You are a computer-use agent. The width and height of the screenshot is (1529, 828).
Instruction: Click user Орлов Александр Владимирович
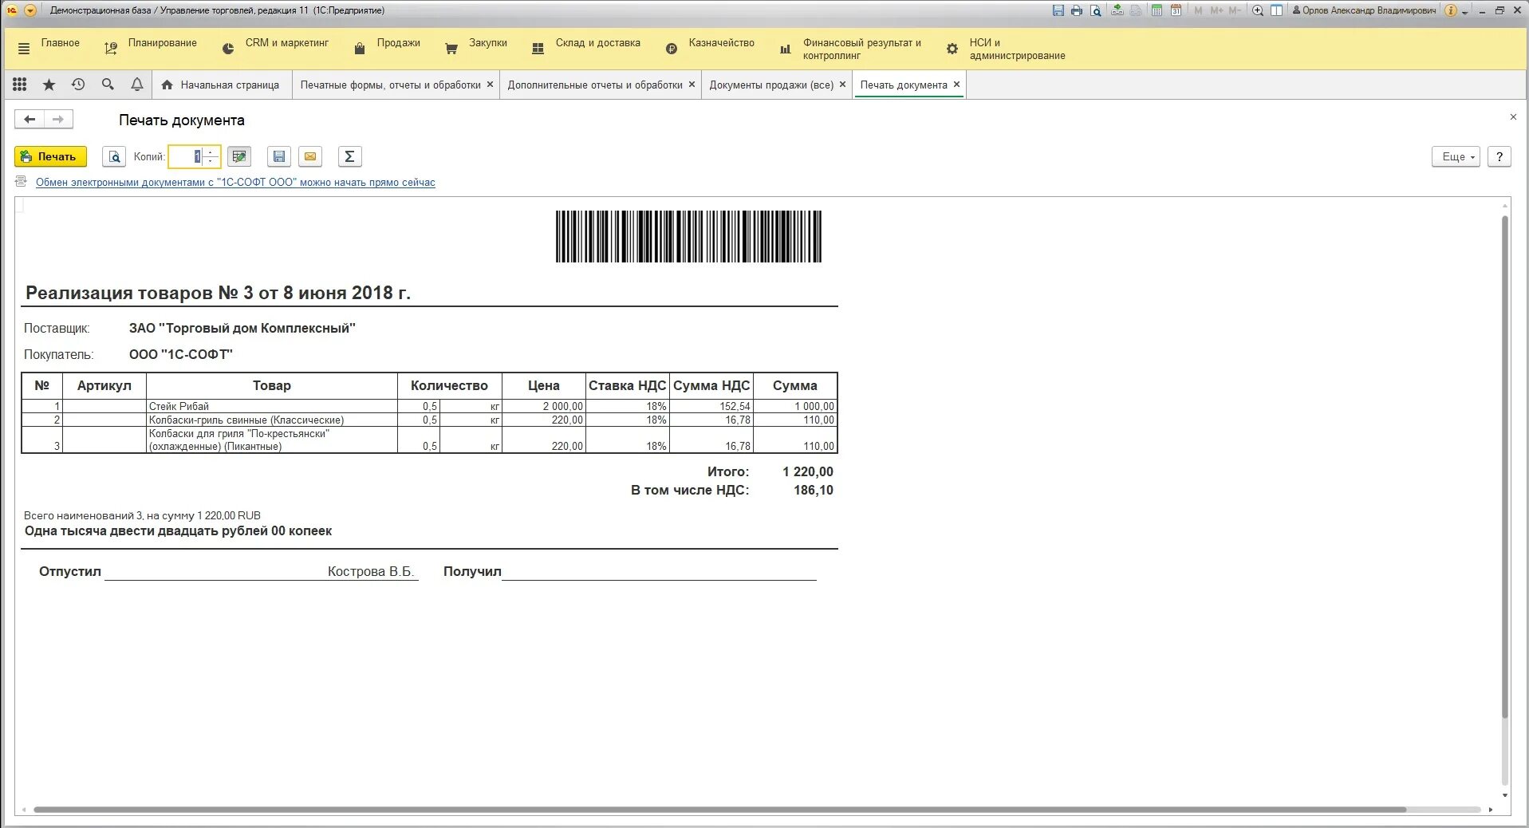1364,10
